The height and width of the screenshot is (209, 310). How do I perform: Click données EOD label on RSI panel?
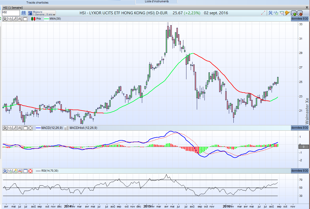(300, 171)
